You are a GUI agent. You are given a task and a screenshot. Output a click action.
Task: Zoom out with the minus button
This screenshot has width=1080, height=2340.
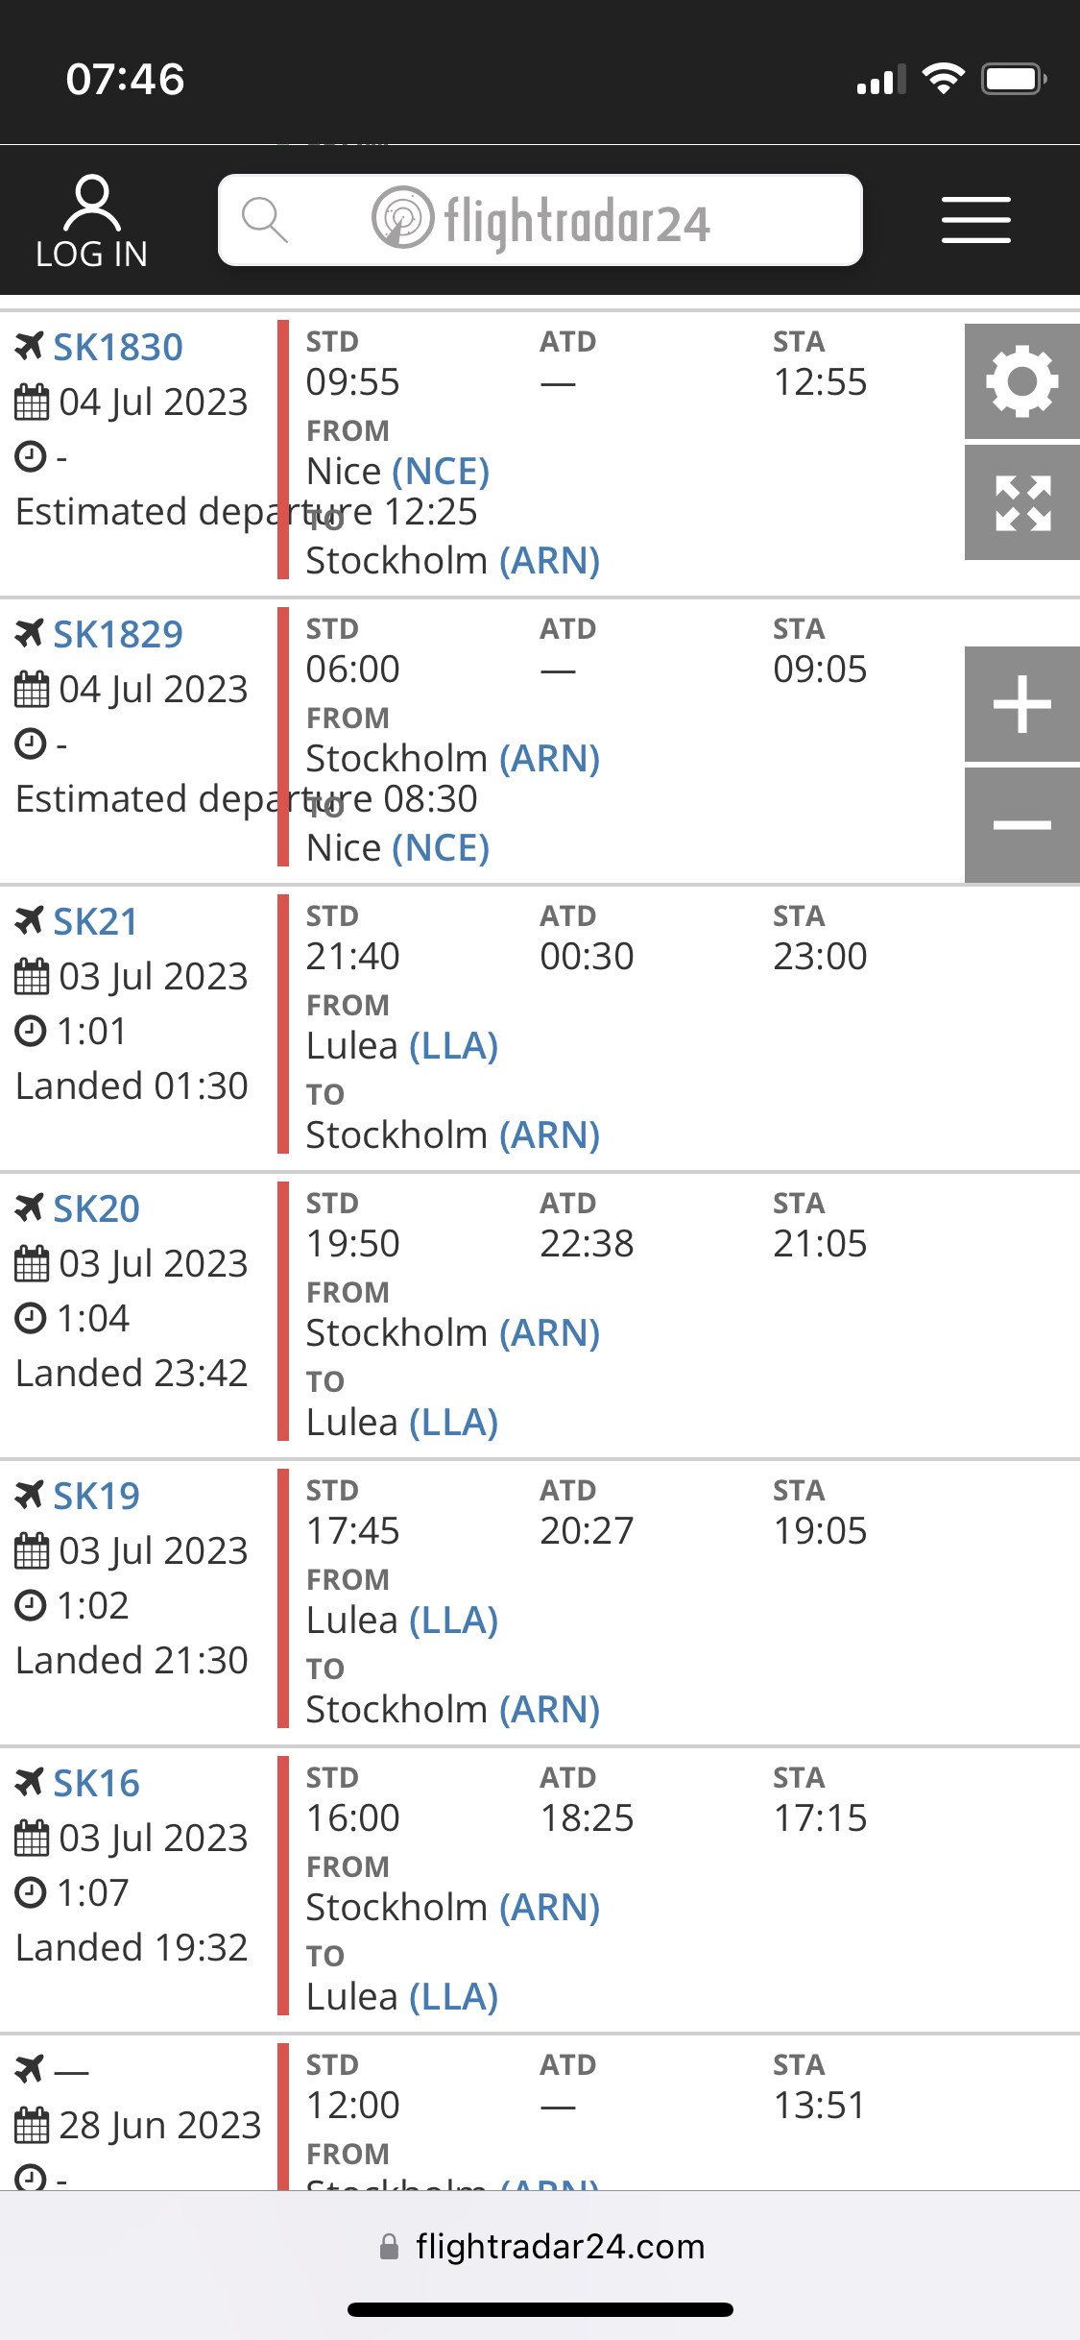click(1021, 825)
